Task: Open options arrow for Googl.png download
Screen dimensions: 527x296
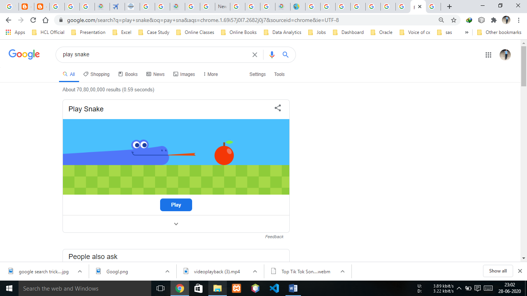Action: (x=167, y=271)
